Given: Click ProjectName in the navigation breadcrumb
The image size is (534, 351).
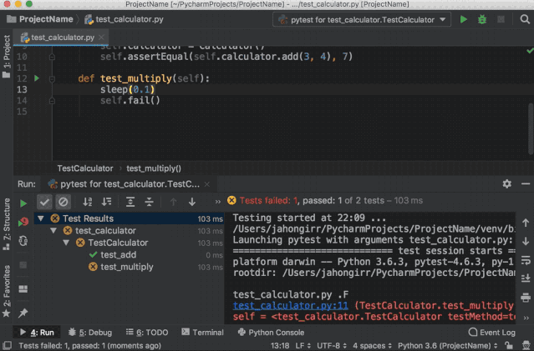Looking at the screenshot, I should (39, 19).
